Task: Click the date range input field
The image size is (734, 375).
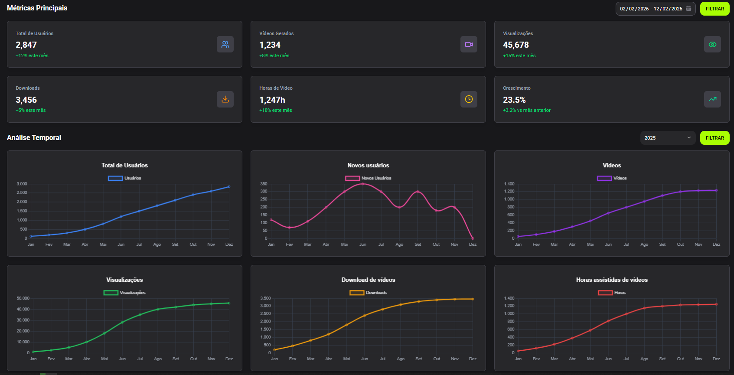Action: pyautogui.click(x=651, y=9)
